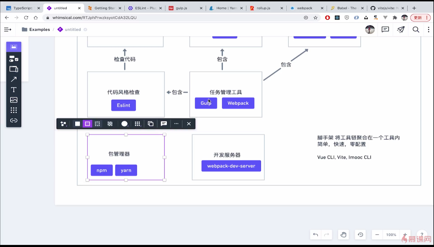The width and height of the screenshot is (434, 247).
Task: Select the Image tool in the sidebar
Action: tap(14, 100)
